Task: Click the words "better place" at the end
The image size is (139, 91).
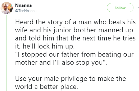Action: [59, 87]
